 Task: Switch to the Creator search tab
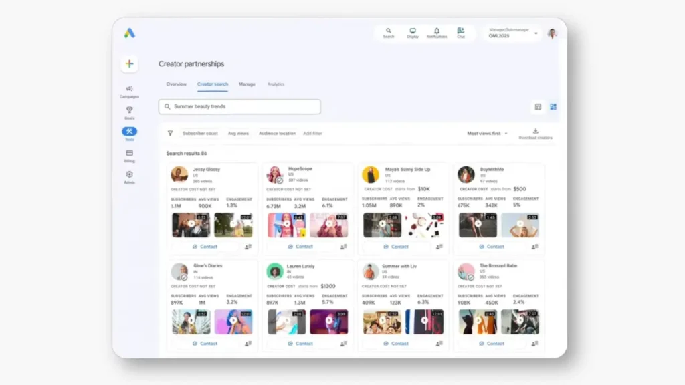(212, 84)
